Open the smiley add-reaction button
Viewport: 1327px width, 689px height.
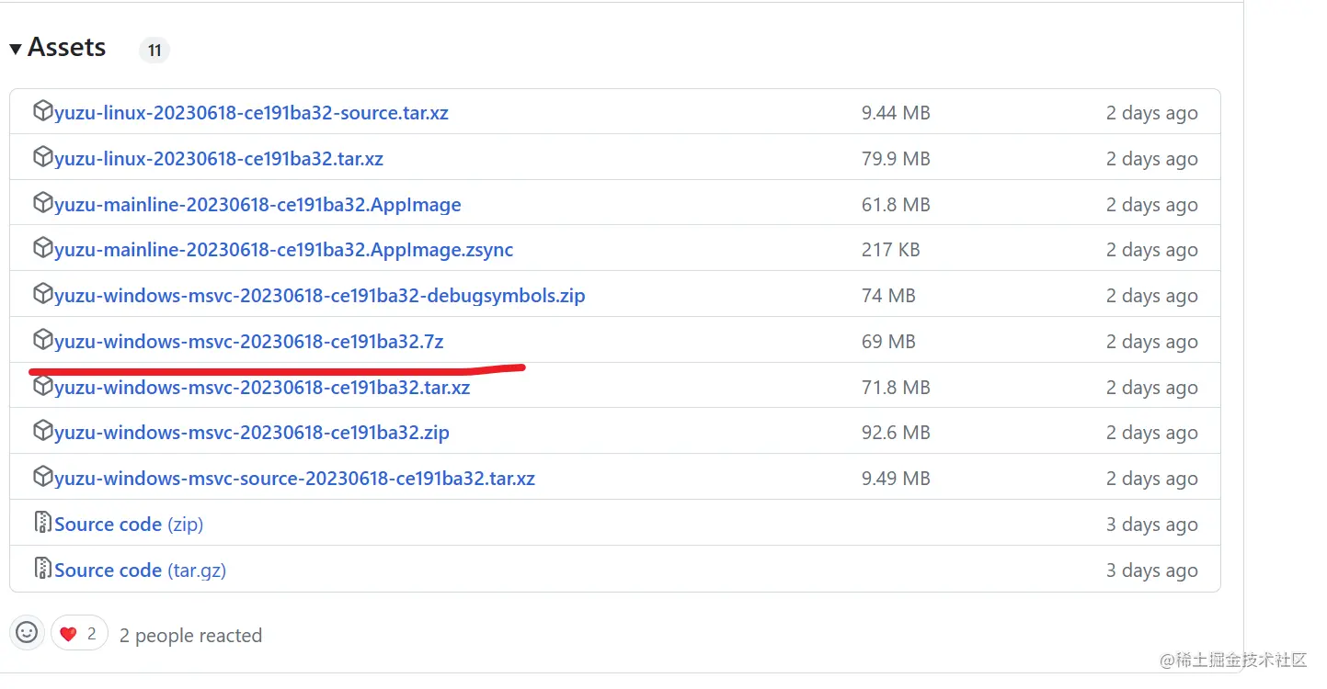[x=27, y=633]
